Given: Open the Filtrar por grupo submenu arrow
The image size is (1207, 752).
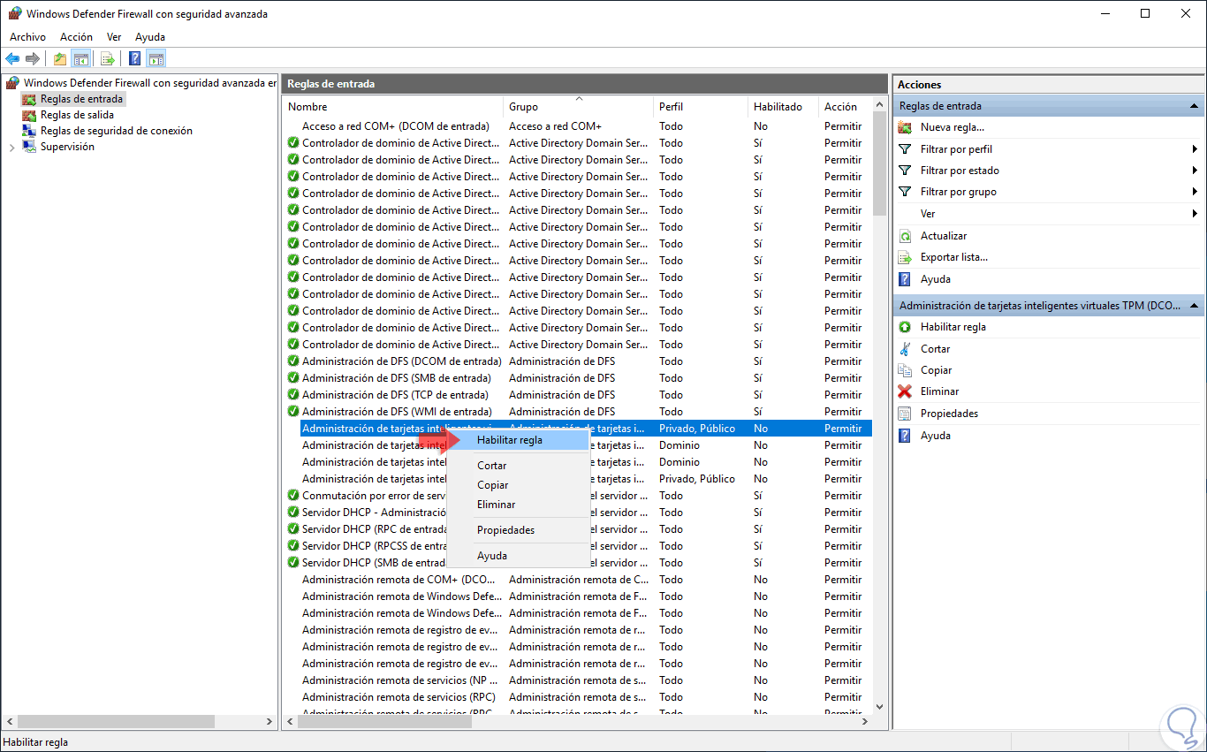Looking at the screenshot, I should [x=1195, y=192].
